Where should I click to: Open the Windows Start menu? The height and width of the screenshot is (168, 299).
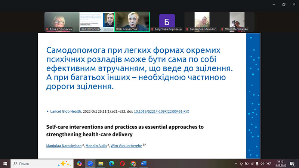coord(5,164)
